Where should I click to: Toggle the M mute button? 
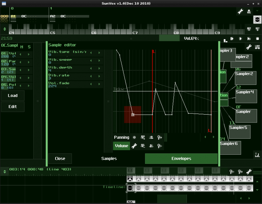[22, 47]
